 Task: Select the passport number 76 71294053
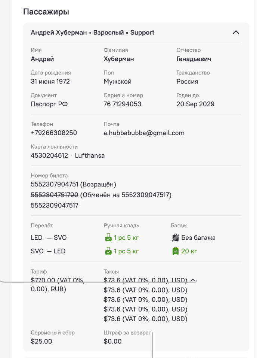[x=122, y=104]
